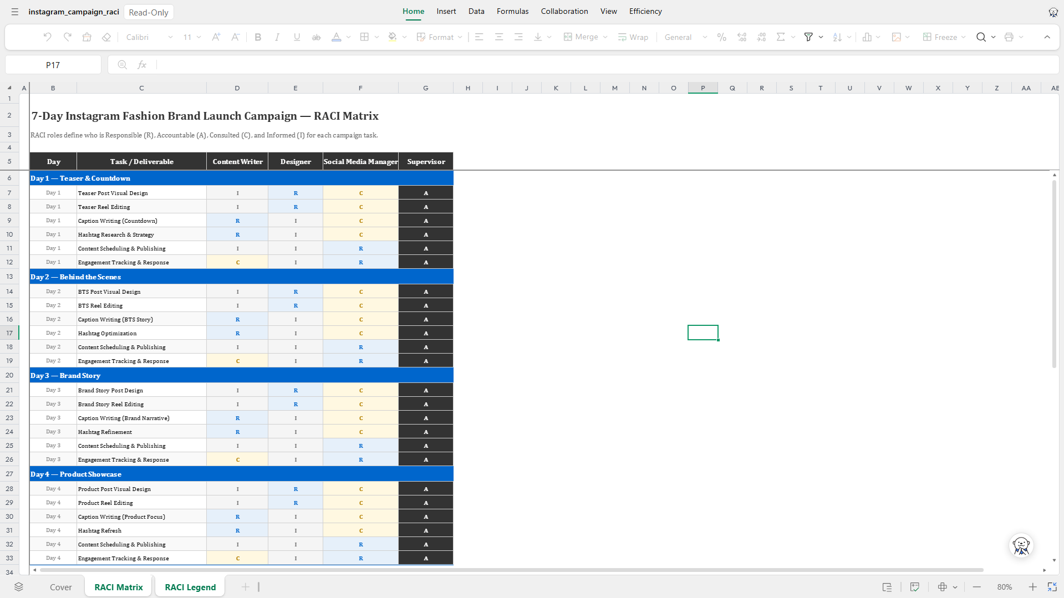The height and width of the screenshot is (598, 1064).
Task: Click the eraser clear formatting icon
Action: (106, 37)
